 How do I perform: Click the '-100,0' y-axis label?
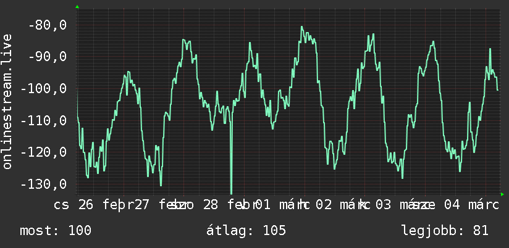43,88
